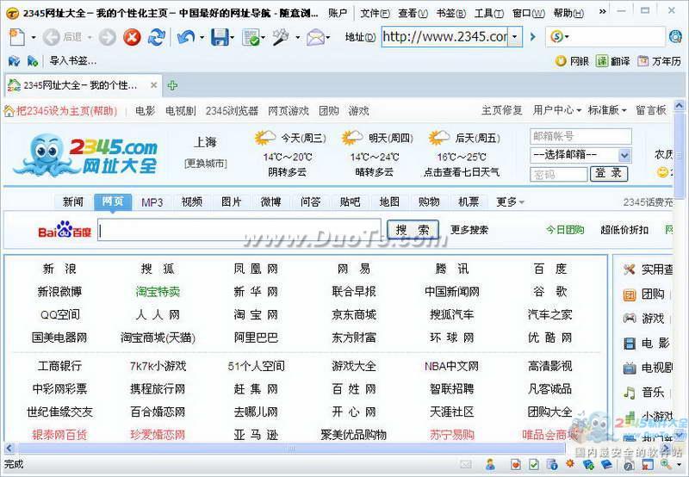This screenshot has height=477, width=689.
Task: Open the 书签(B) menu
Action: tap(450, 13)
